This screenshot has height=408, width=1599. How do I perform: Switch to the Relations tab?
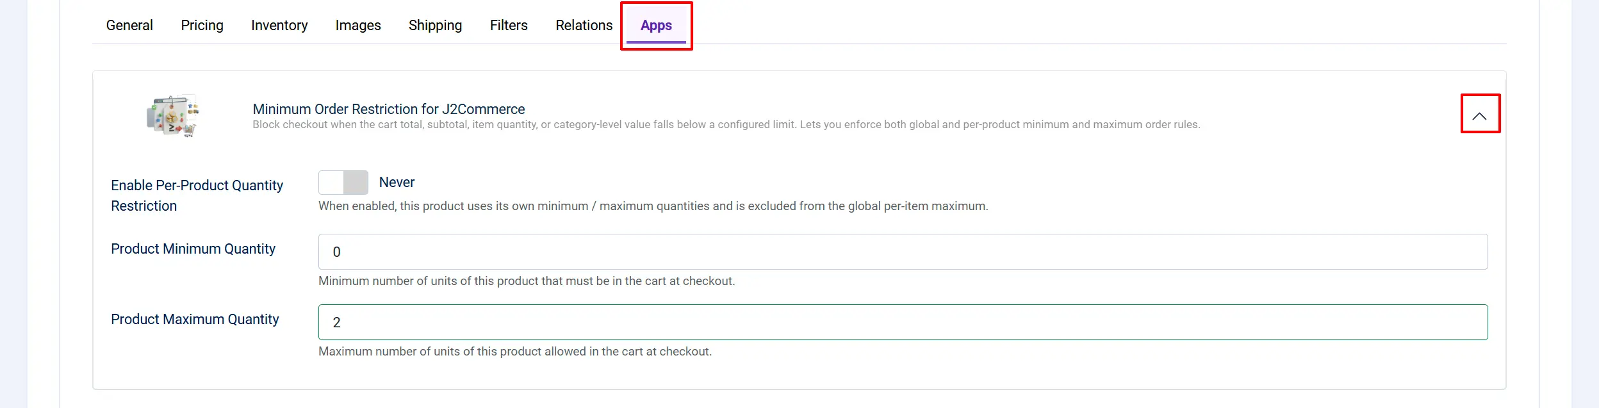tap(584, 25)
